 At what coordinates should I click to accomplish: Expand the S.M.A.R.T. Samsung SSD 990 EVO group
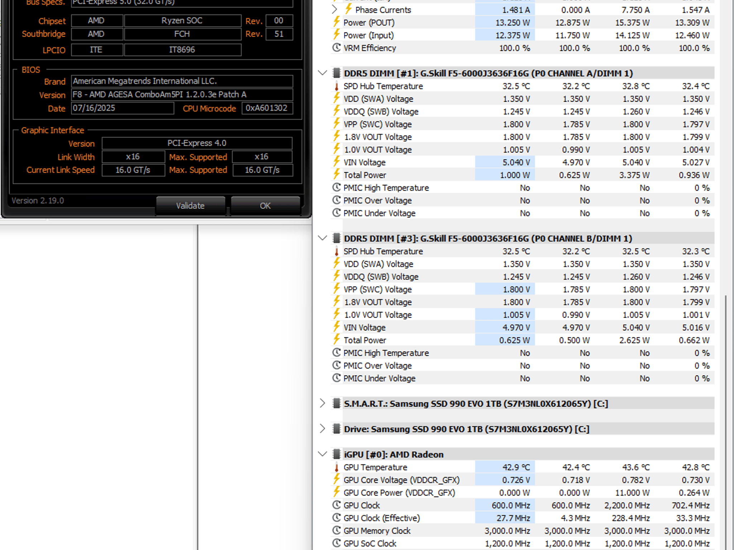point(323,403)
